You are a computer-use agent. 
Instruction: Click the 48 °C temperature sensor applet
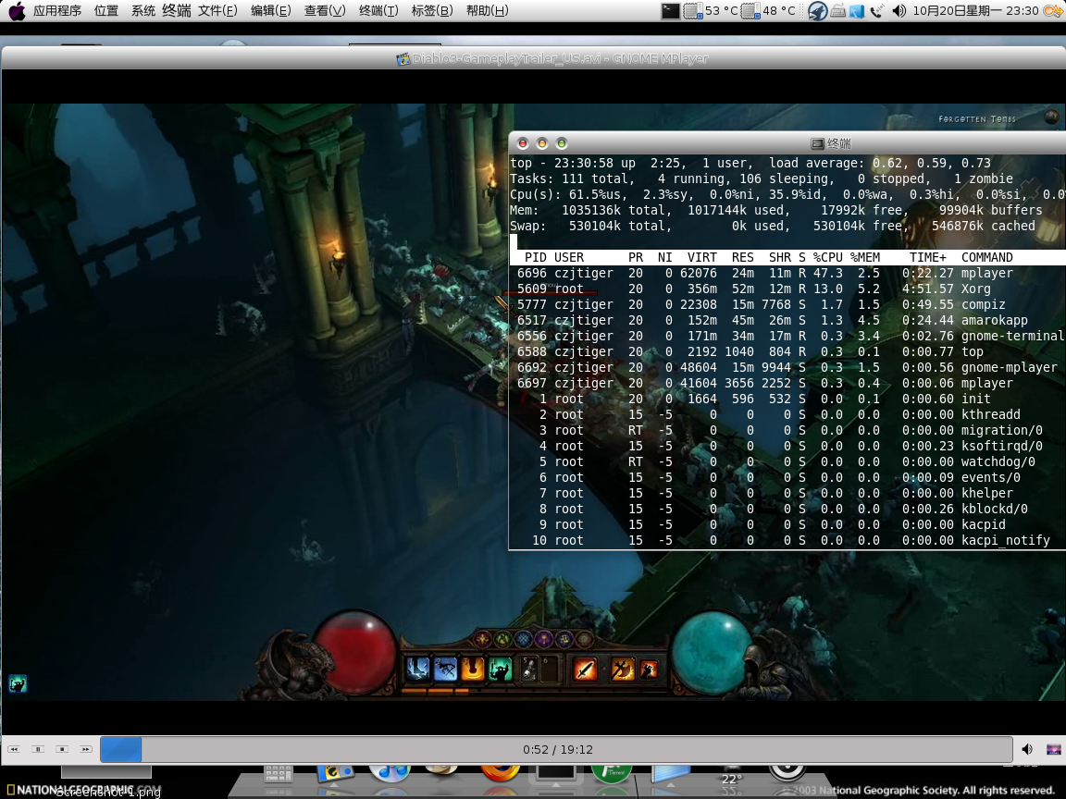coord(768,11)
